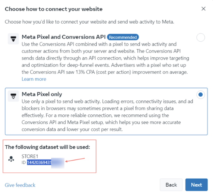The width and height of the screenshot is (213, 196).
Task: Click the 'following dataset will be used' label
Action: [x=47, y=147]
